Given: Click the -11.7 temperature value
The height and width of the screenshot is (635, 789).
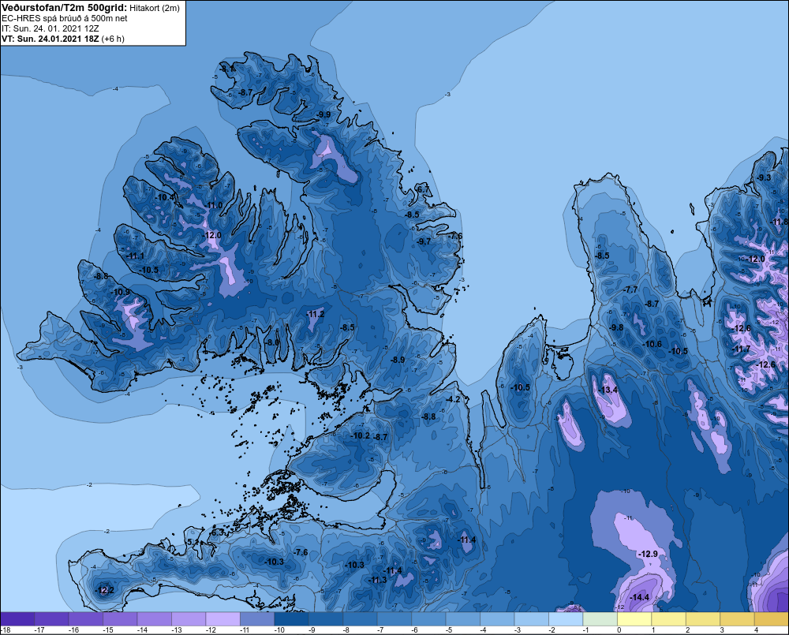Looking at the screenshot, I should pos(741,349).
